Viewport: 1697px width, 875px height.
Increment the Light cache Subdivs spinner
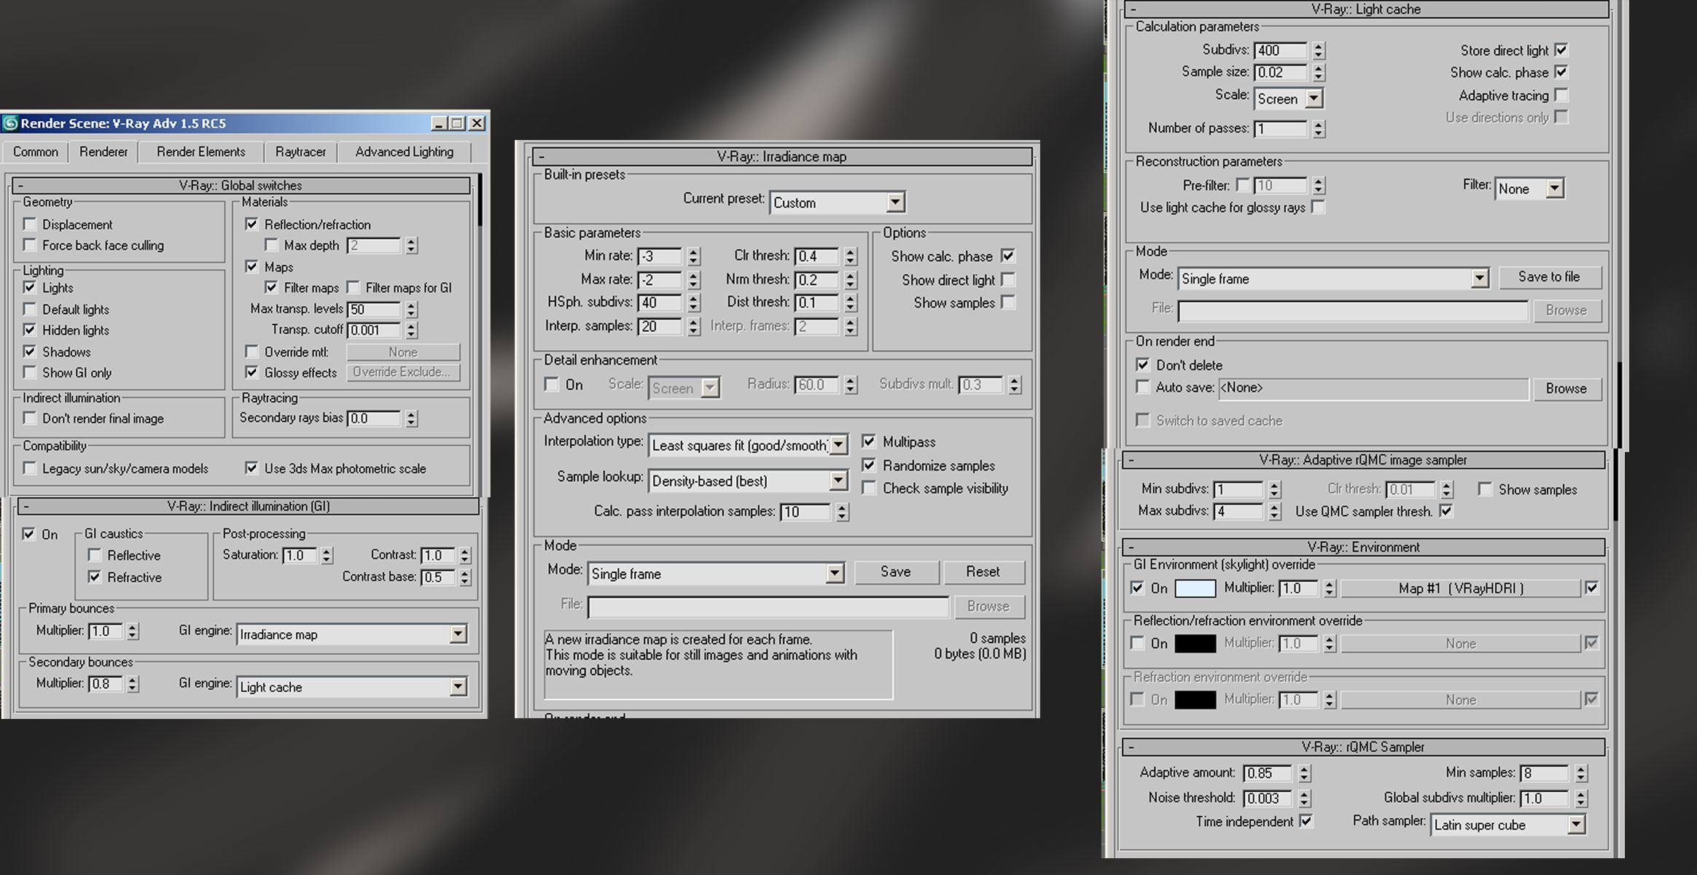[1318, 47]
